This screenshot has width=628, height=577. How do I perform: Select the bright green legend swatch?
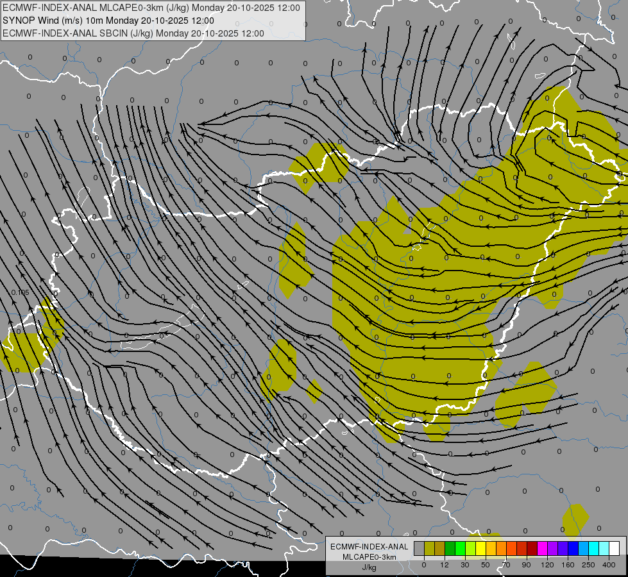pyautogui.click(x=460, y=548)
